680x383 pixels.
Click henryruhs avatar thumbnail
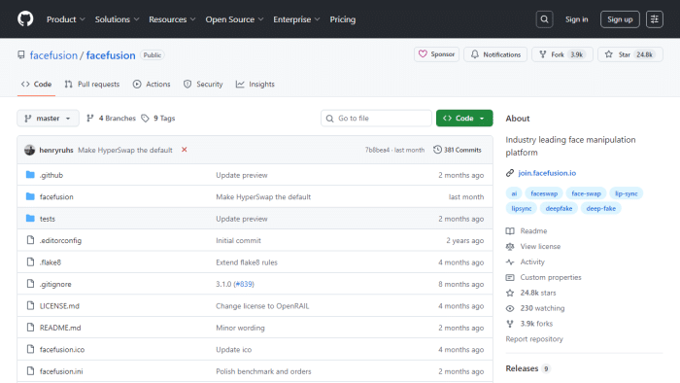(x=29, y=150)
